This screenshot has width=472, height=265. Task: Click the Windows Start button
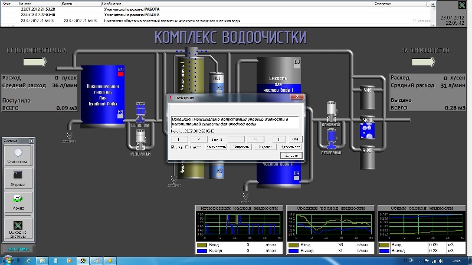coord(8,260)
